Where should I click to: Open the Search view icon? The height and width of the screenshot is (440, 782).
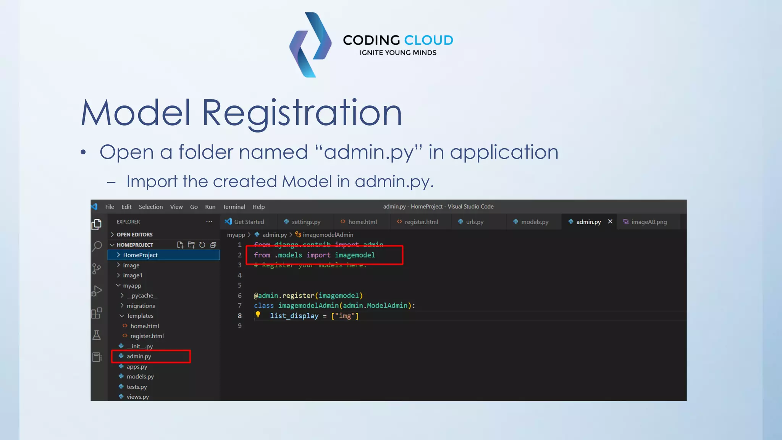(97, 246)
